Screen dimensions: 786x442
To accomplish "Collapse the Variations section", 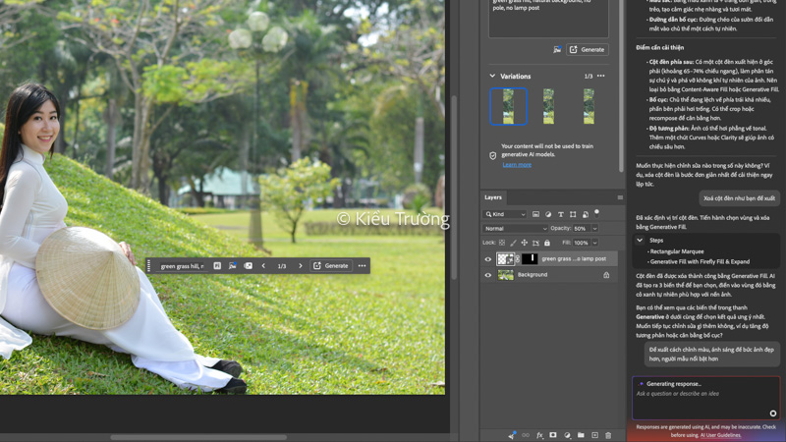I will 492,77.
